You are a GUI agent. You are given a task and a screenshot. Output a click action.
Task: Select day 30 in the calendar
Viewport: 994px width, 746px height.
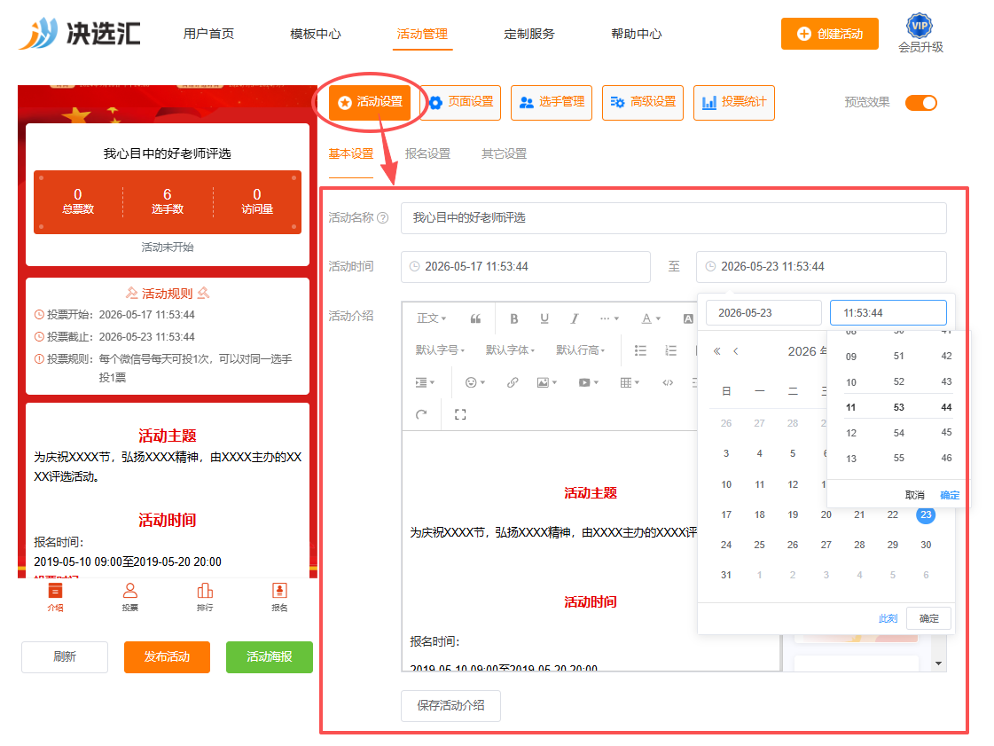tap(926, 546)
